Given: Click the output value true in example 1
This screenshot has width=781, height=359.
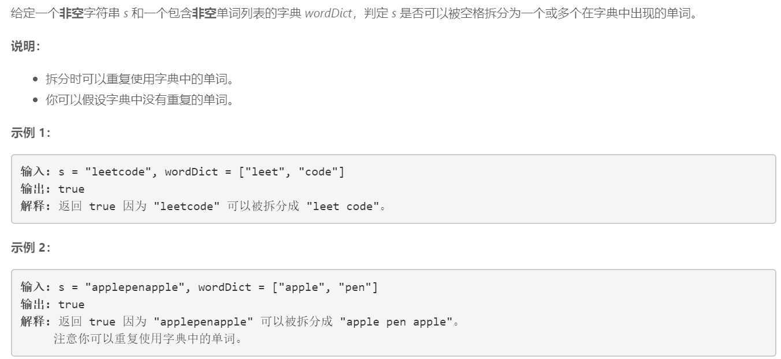Looking at the screenshot, I should point(72,189).
